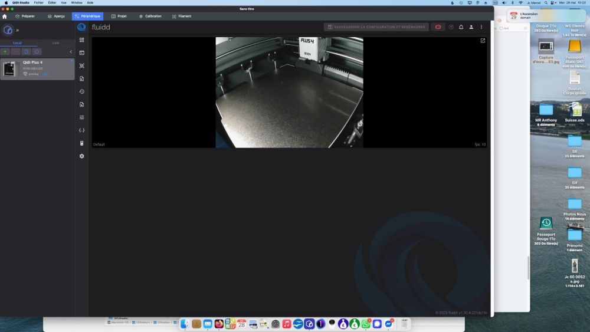Click the refresh printer list button
The image size is (590, 332).
(37, 52)
